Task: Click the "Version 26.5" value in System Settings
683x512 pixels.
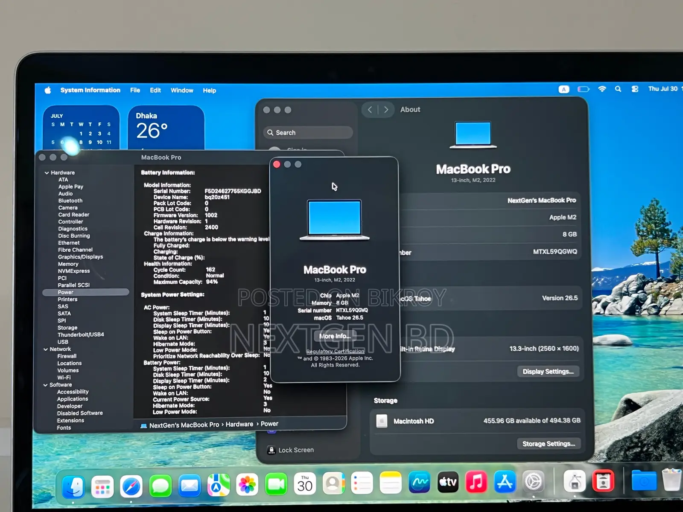Action: [560, 298]
